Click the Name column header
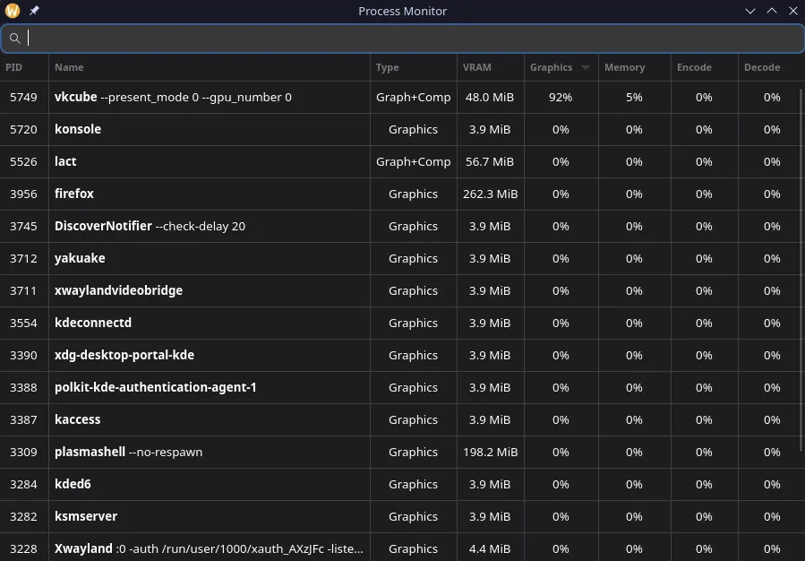The width and height of the screenshot is (805, 561). 69,67
